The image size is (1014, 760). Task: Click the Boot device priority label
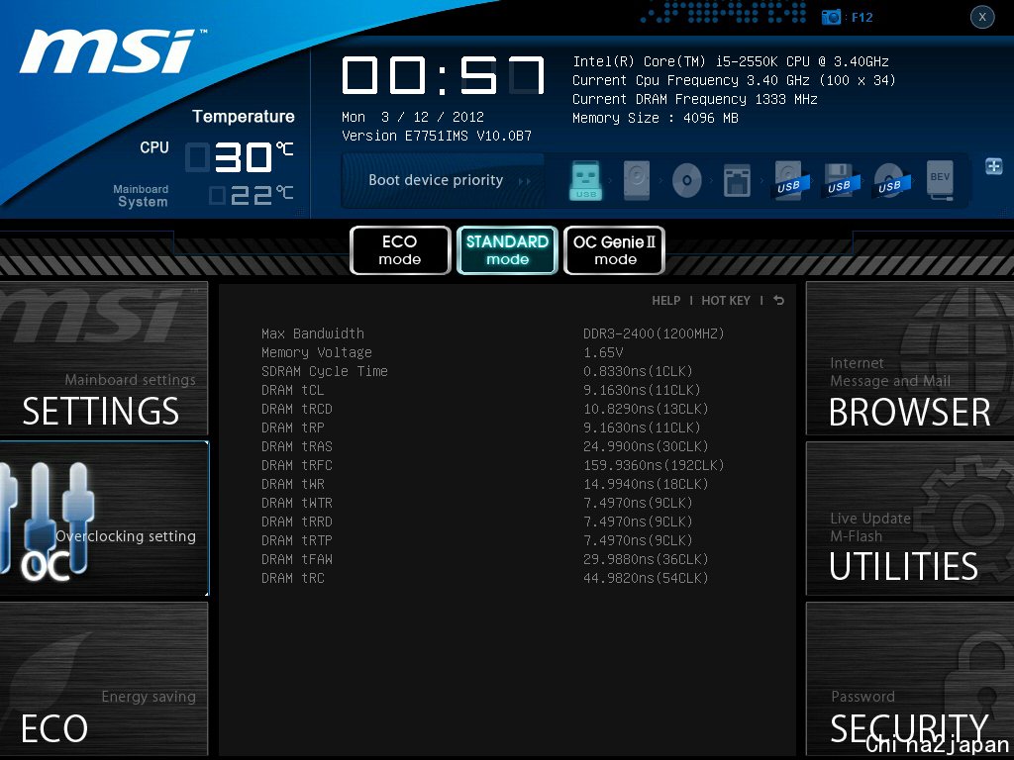[x=436, y=180]
